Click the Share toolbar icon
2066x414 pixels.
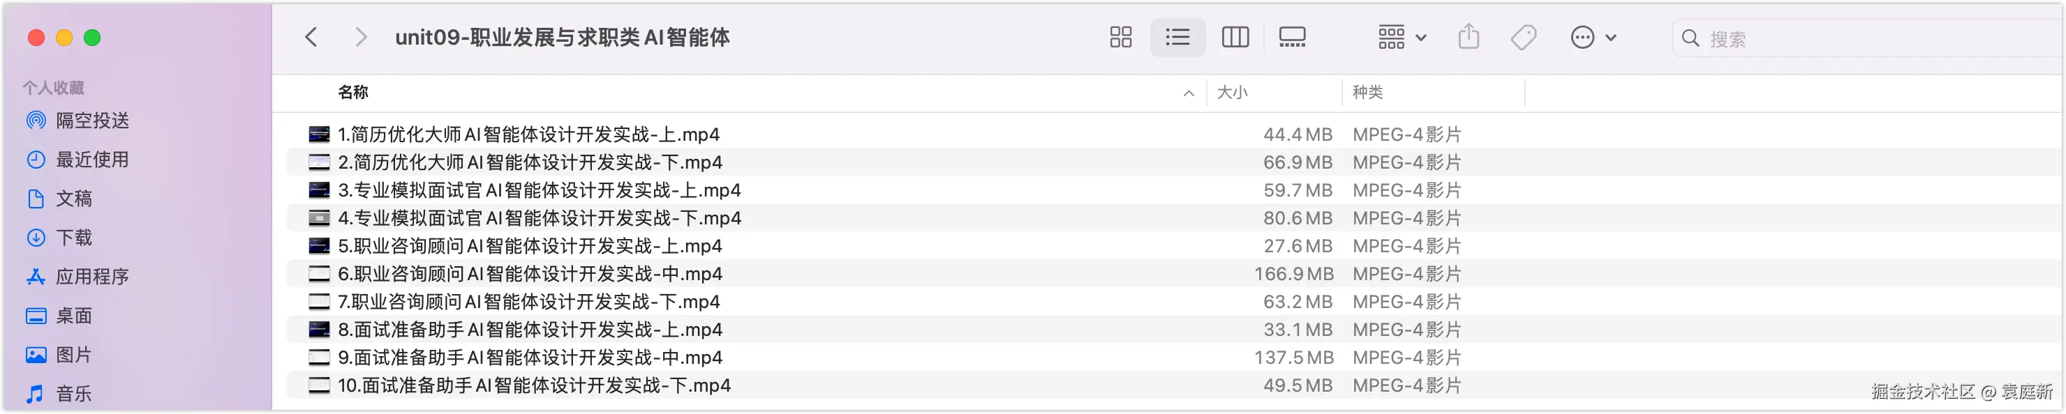(x=1468, y=37)
